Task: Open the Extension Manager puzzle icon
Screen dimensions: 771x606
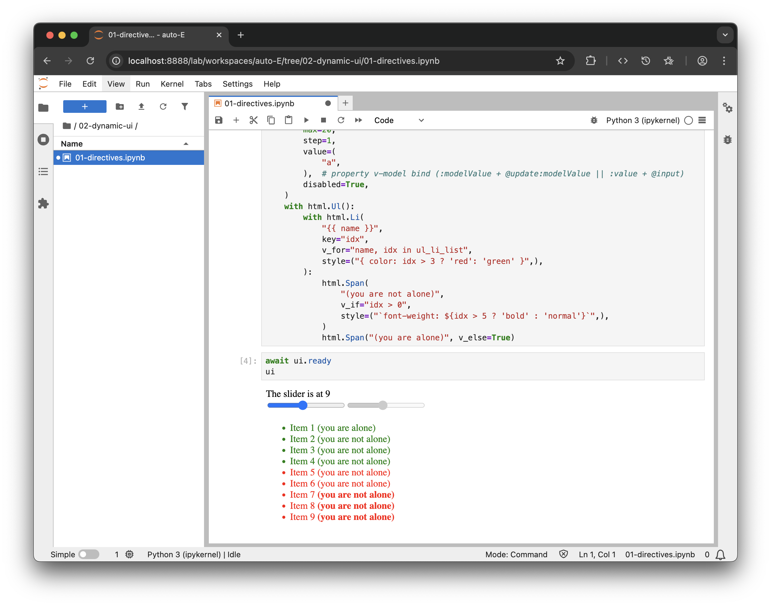Action: coord(43,204)
